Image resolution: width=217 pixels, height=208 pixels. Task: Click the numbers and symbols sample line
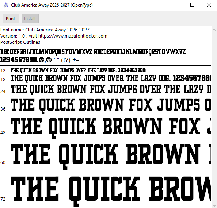(x=39, y=60)
